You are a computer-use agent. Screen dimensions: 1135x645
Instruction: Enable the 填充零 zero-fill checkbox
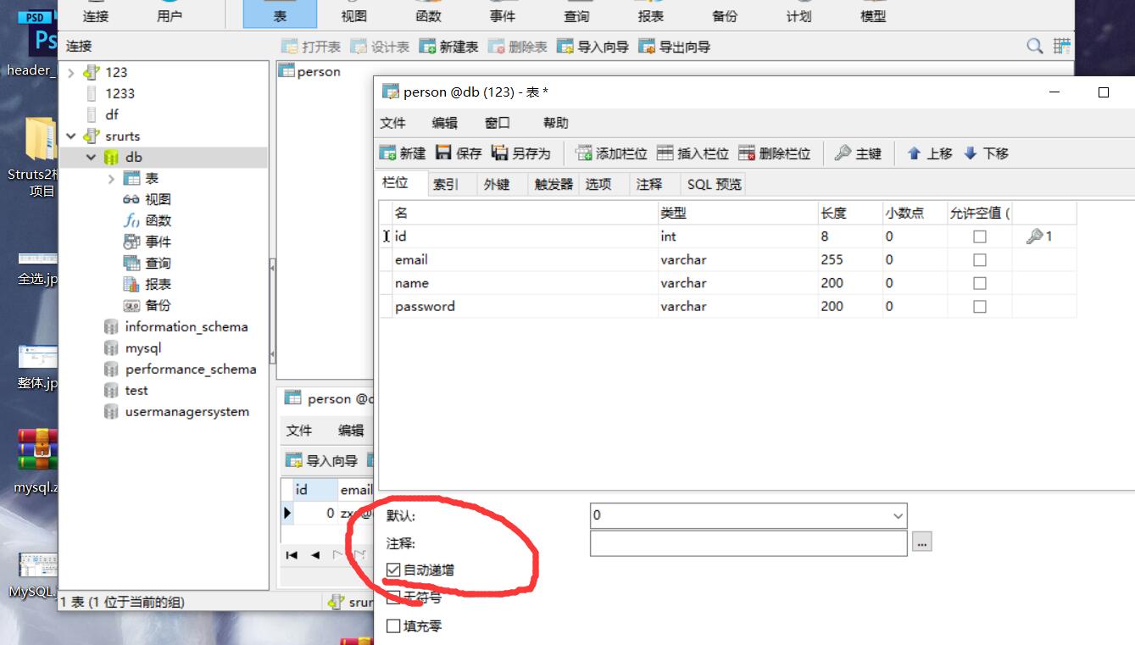[x=393, y=626]
